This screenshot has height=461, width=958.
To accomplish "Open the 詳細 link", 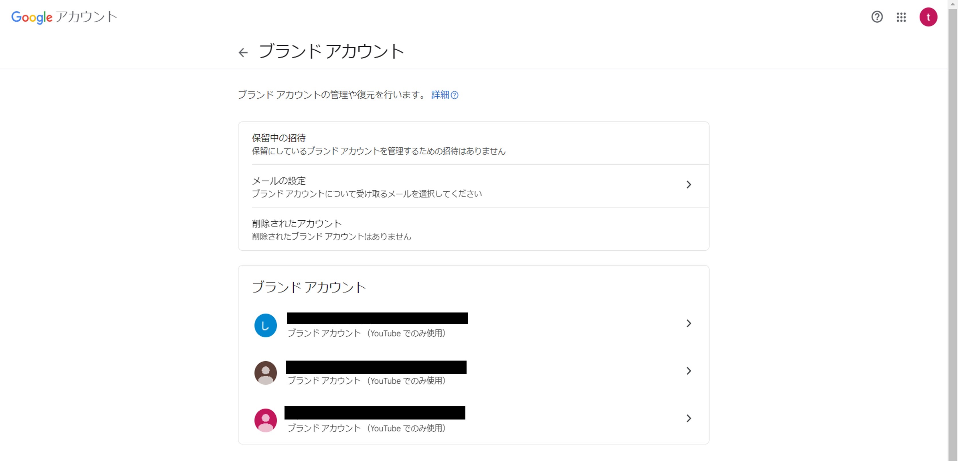I will point(441,95).
